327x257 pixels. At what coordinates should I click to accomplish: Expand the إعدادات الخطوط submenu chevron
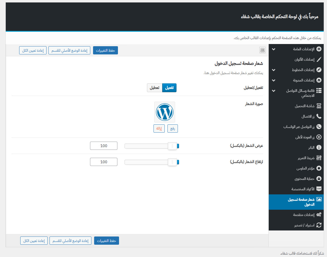pos(273,70)
